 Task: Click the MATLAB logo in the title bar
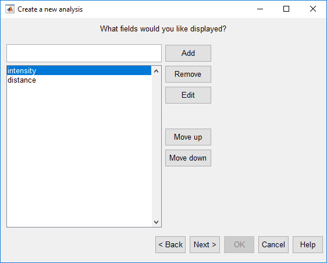tap(10, 9)
